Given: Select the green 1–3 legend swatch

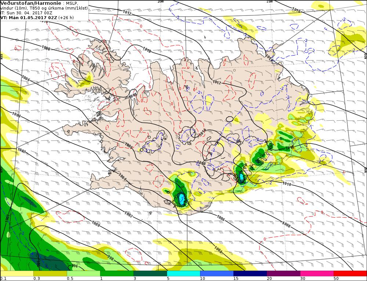Looking at the screenshot, I should pyautogui.click(x=117, y=274).
